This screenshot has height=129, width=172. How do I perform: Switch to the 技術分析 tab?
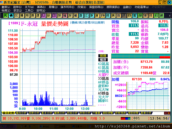click(x=72, y=113)
